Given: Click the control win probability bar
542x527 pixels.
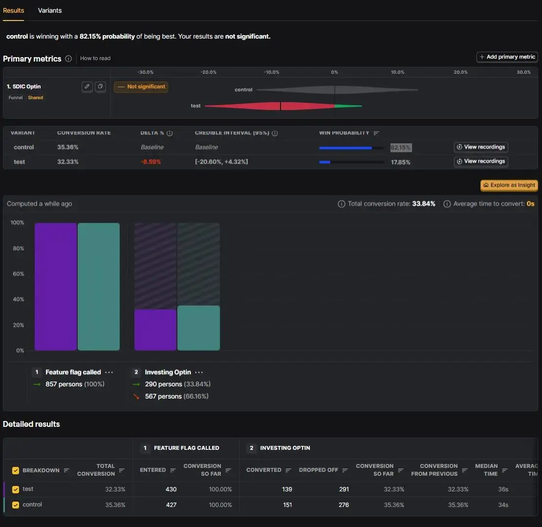Looking at the screenshot, I should (351, 148).
